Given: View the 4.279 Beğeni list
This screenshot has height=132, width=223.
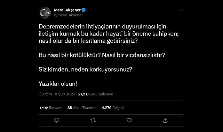Looking at the screenshot, I should 112,108.
